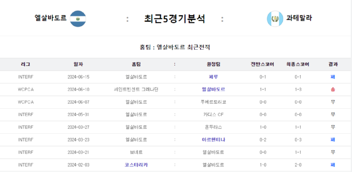Click the 원정팀 column header
Viewport: 352px width, 172px height.
213,64
